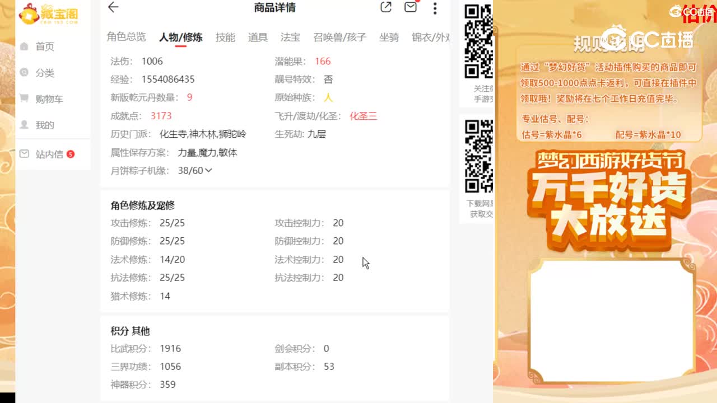
Task: Click the lower QR code image
Action: [x=478, y=156]
